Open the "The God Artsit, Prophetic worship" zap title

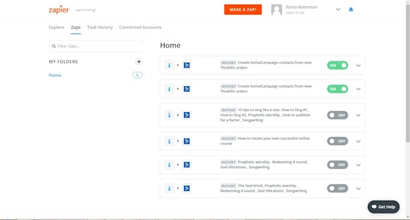263,188
